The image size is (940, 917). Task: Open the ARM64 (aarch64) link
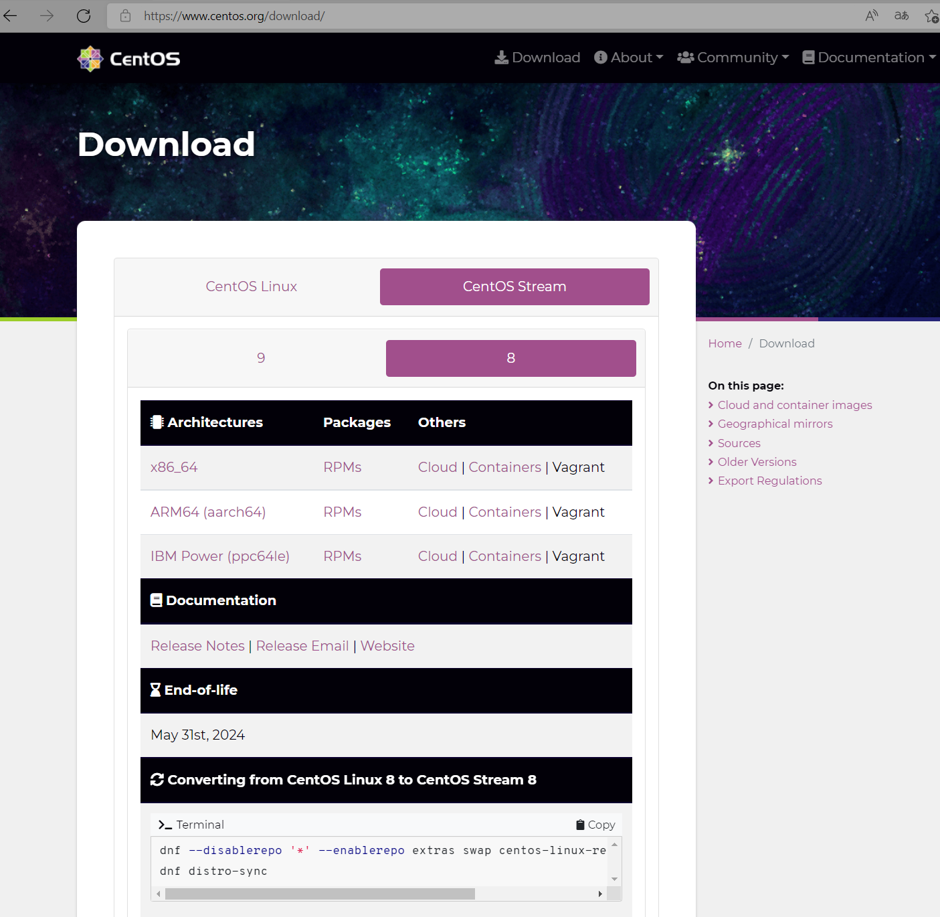tap(208, 512)
